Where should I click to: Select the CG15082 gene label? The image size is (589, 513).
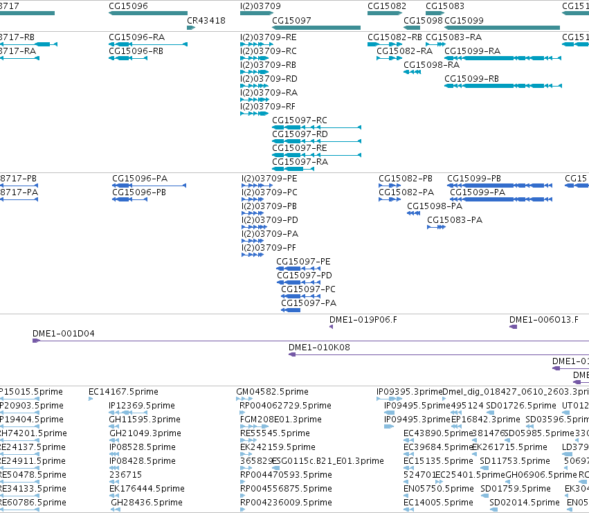click(386, 6)
